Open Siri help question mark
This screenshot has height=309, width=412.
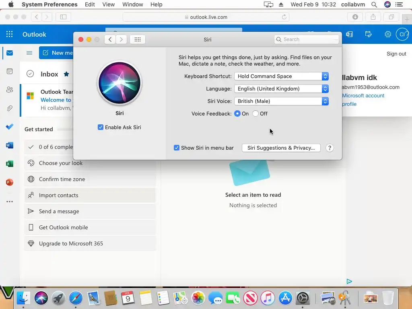[x=330, y=148]
